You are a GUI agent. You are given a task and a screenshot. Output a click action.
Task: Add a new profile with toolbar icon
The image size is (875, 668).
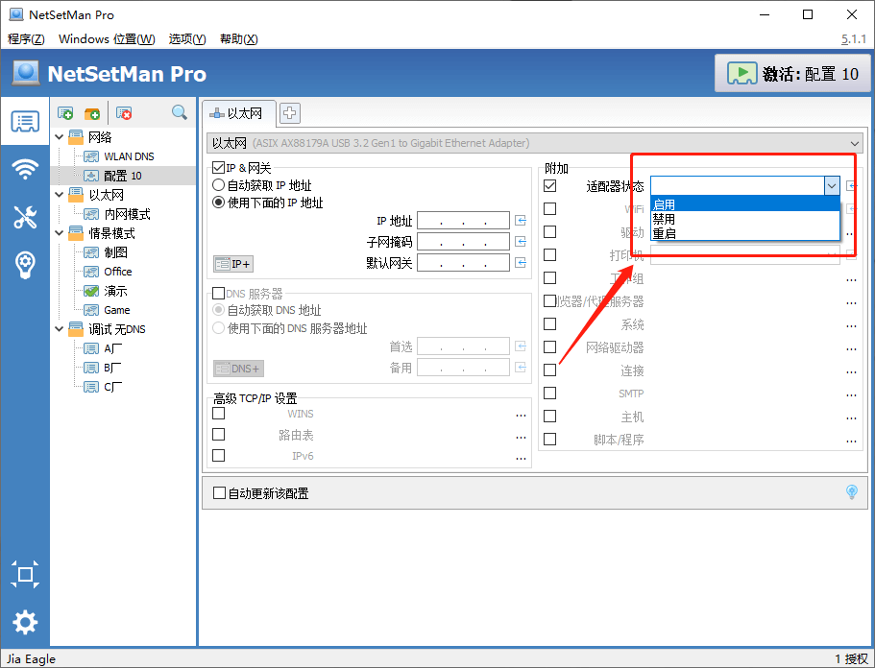click(65, 113)
